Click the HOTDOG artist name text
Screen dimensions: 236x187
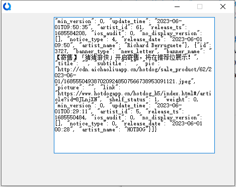pos(136,129)
